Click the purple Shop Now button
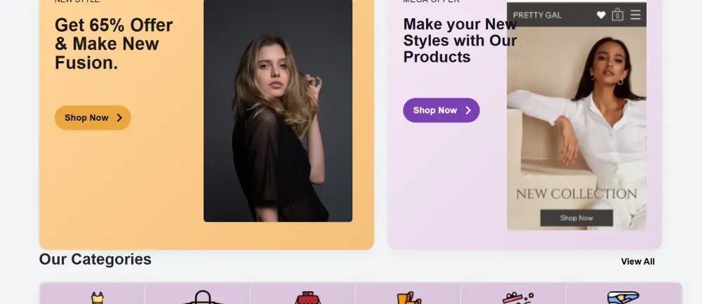Screen dimensions: 702x304 tap(441, 110)
